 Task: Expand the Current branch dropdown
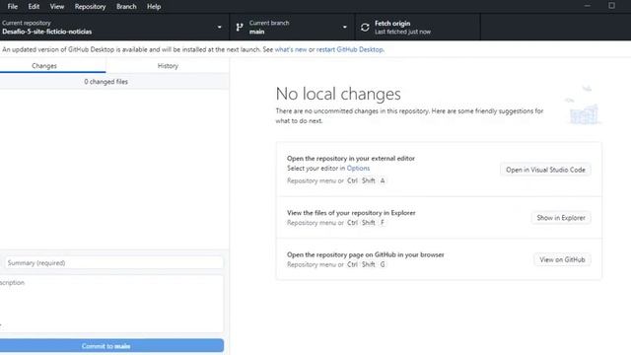[x=292, y=27]
